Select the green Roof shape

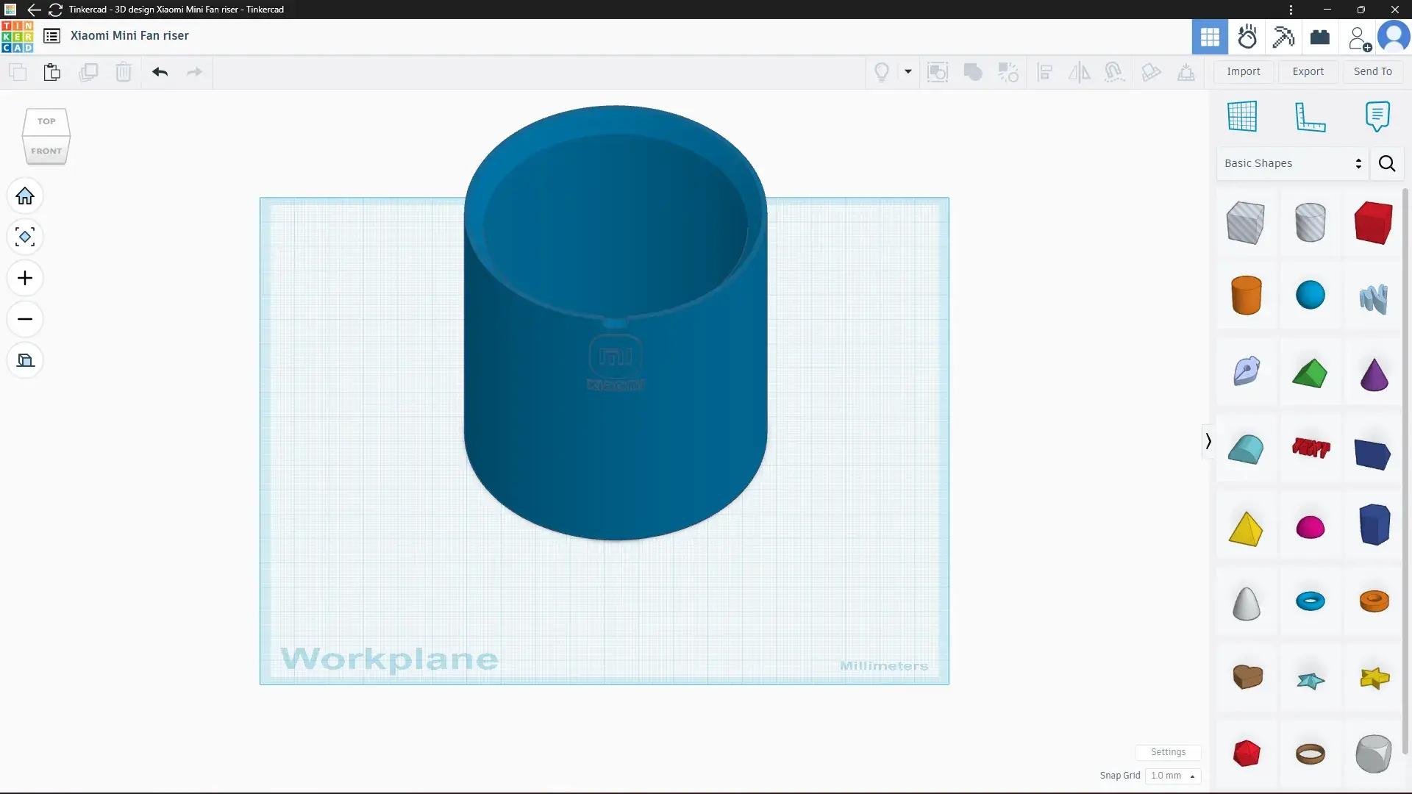click(x=1310, y=373)
